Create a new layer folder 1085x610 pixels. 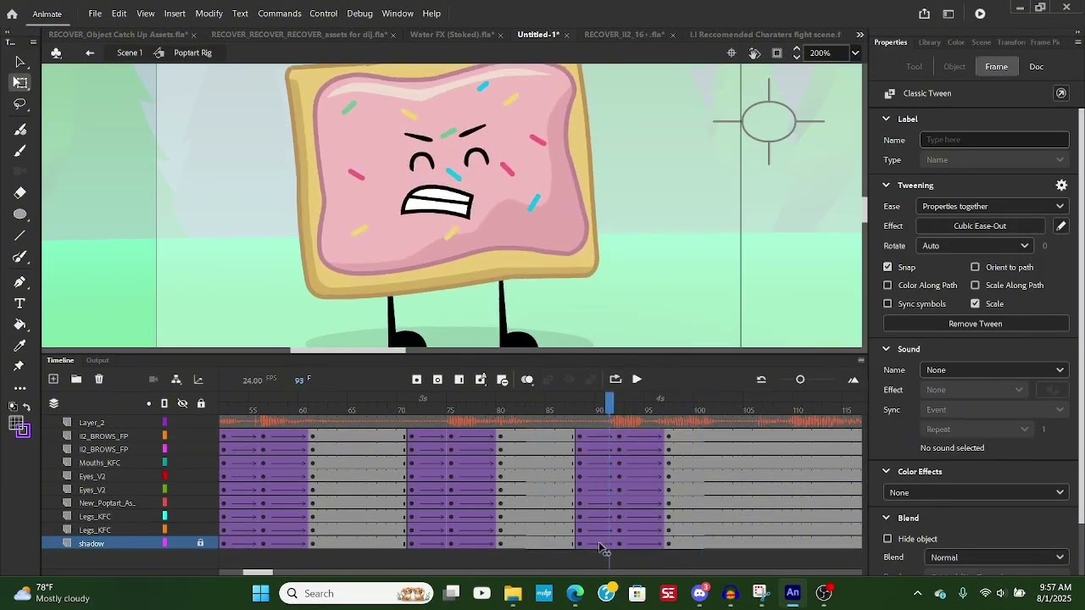tap(76, 380)
